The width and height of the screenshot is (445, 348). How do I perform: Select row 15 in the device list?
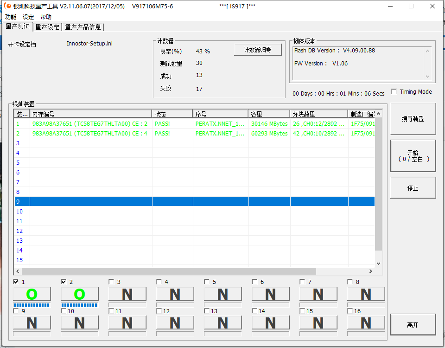[x=195, y=260]
